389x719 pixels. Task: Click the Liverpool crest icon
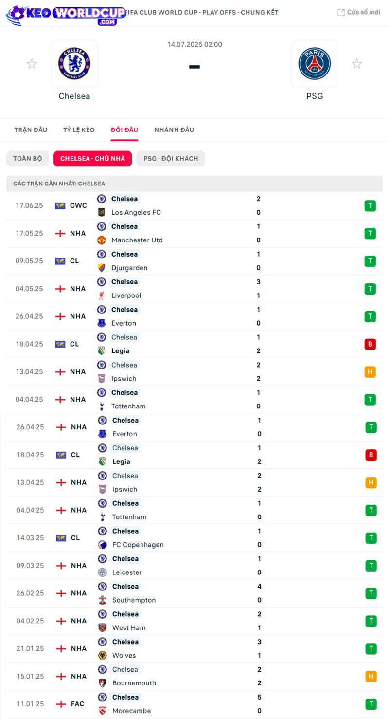[102, 295]
